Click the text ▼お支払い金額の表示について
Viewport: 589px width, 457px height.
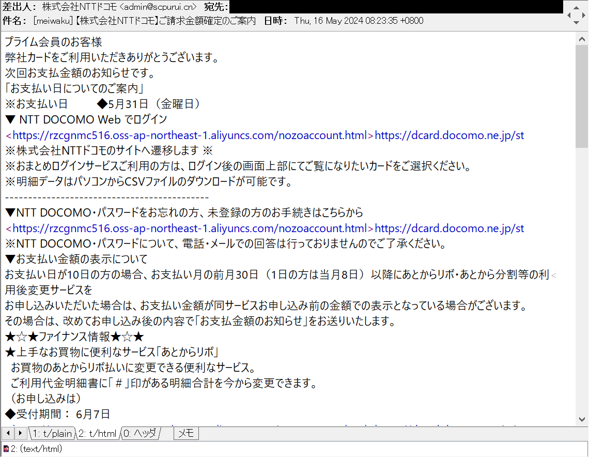pyautogui.click(x=76, y=259)
